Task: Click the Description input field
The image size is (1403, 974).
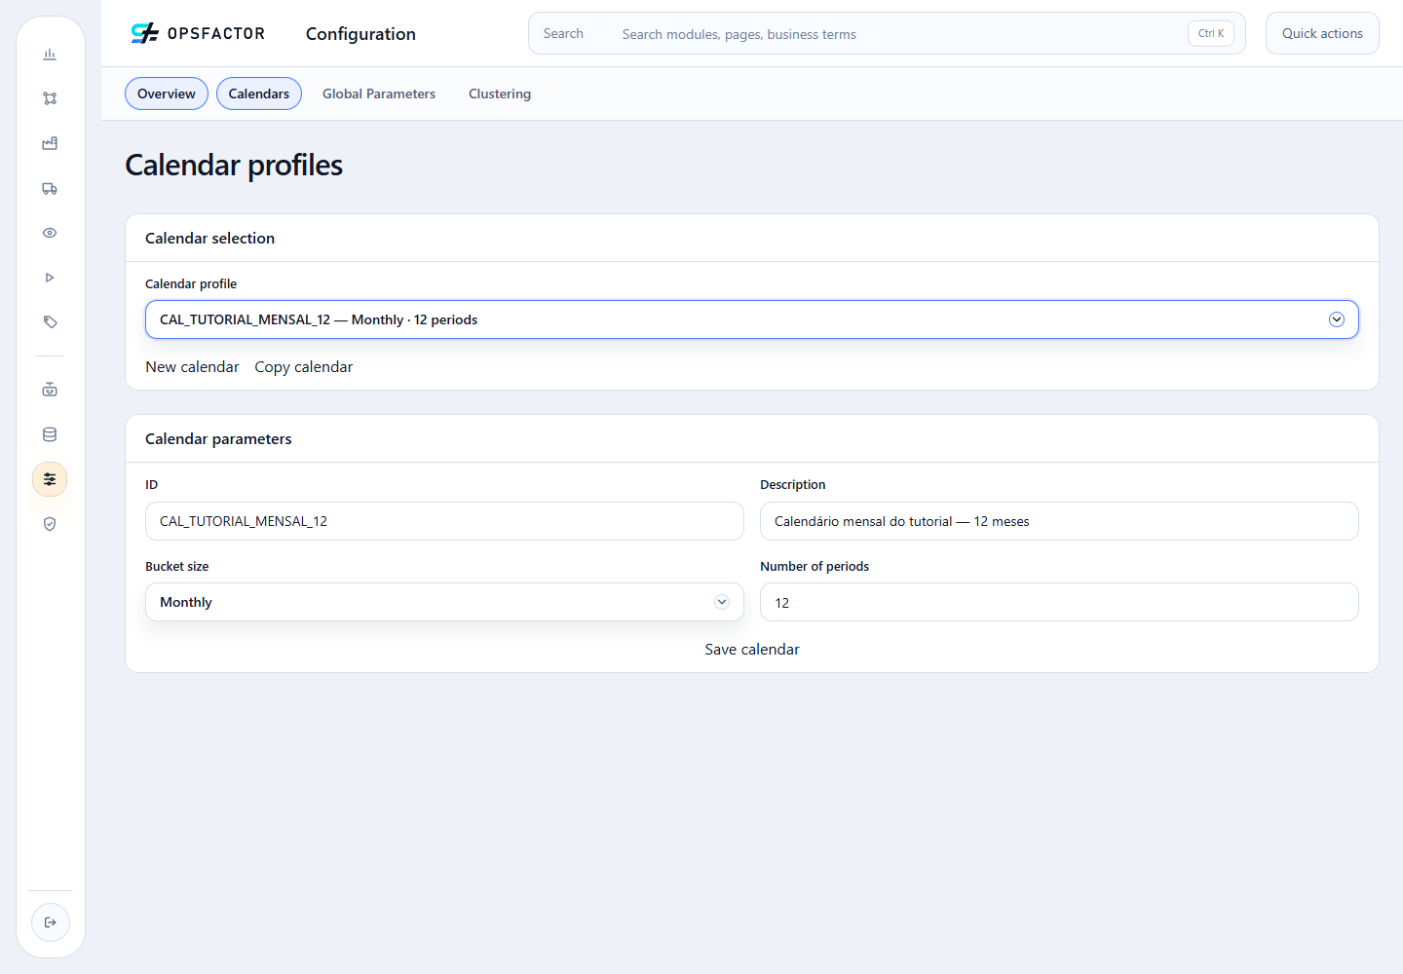Action: click(1059, 521)
